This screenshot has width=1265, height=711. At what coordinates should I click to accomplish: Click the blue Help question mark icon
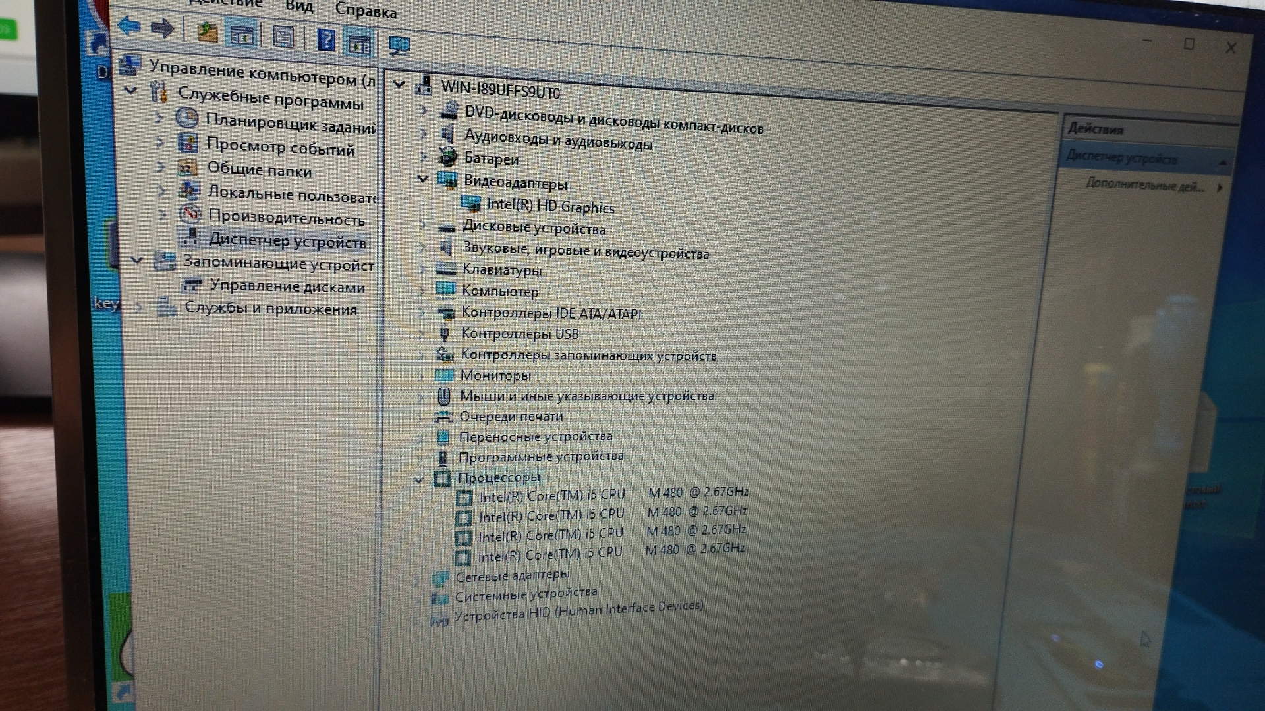(326, 41)
